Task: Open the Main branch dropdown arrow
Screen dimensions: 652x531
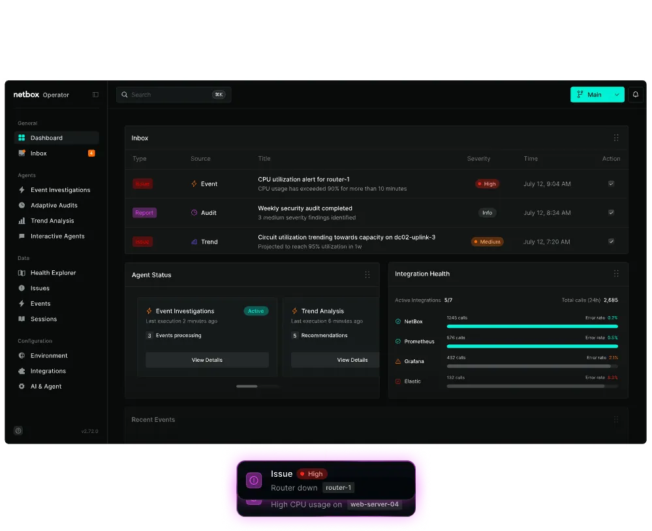Action: pos(617,95)
